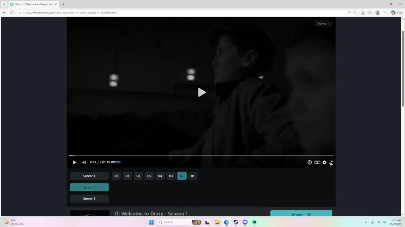
Task: View site information lock icon
Action: [x=19, y=13]
